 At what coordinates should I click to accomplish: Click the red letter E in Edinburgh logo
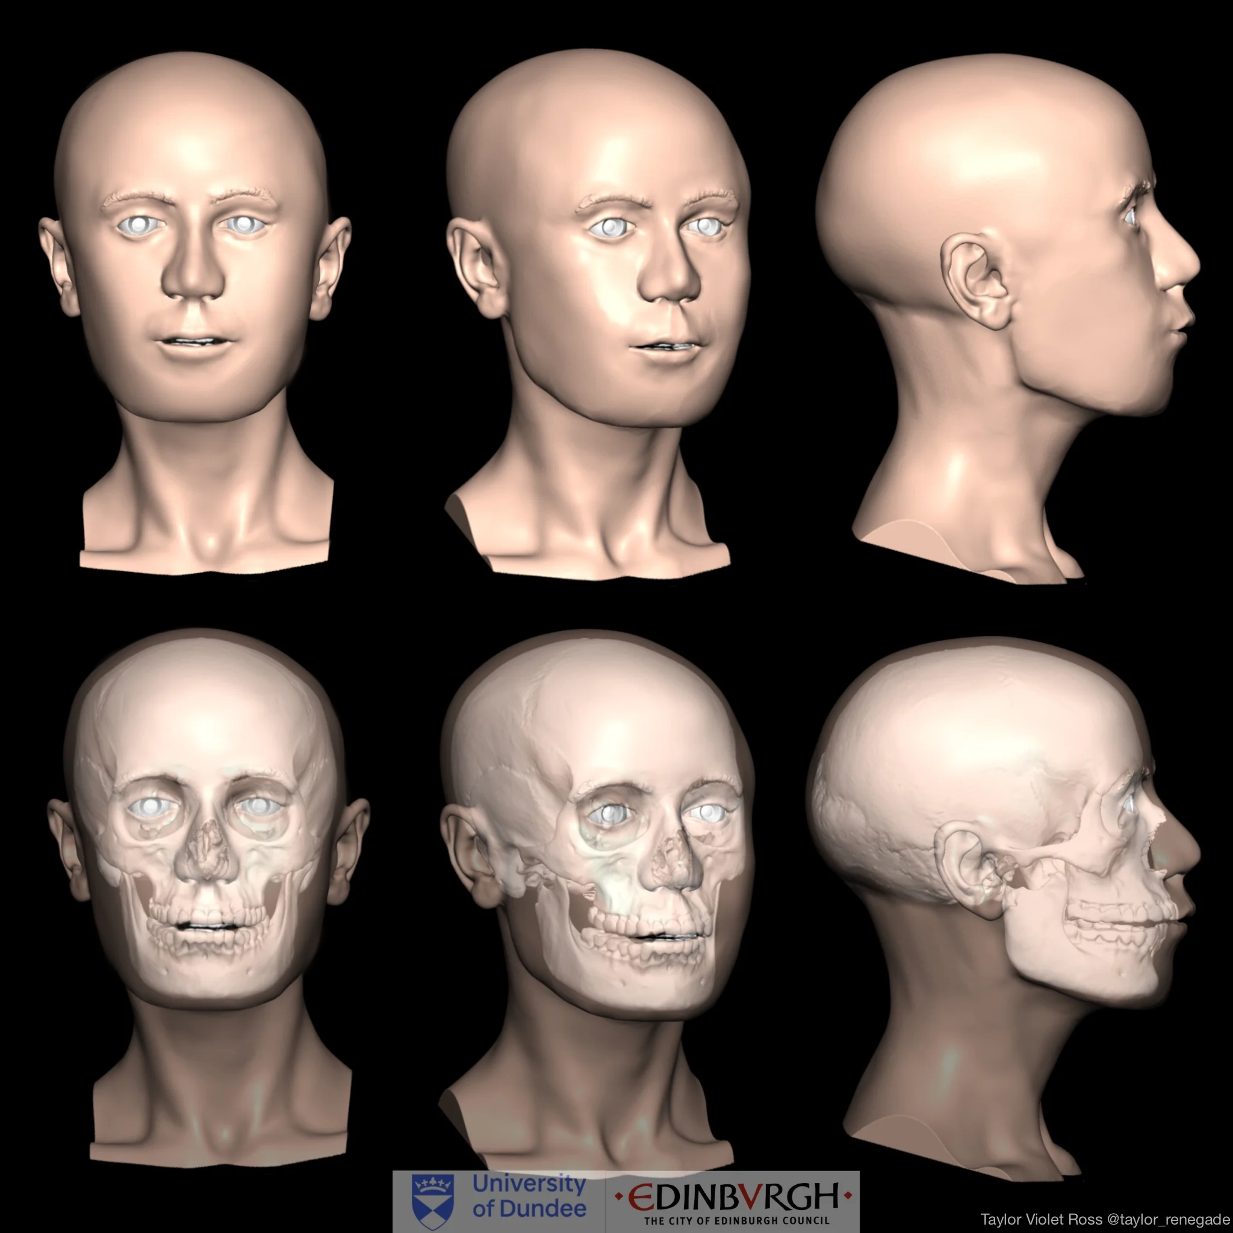(640, 1197)
